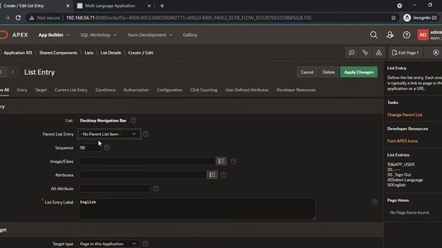Go to next list entry arrow
442x248 pixels.
[x=12, y=72]
